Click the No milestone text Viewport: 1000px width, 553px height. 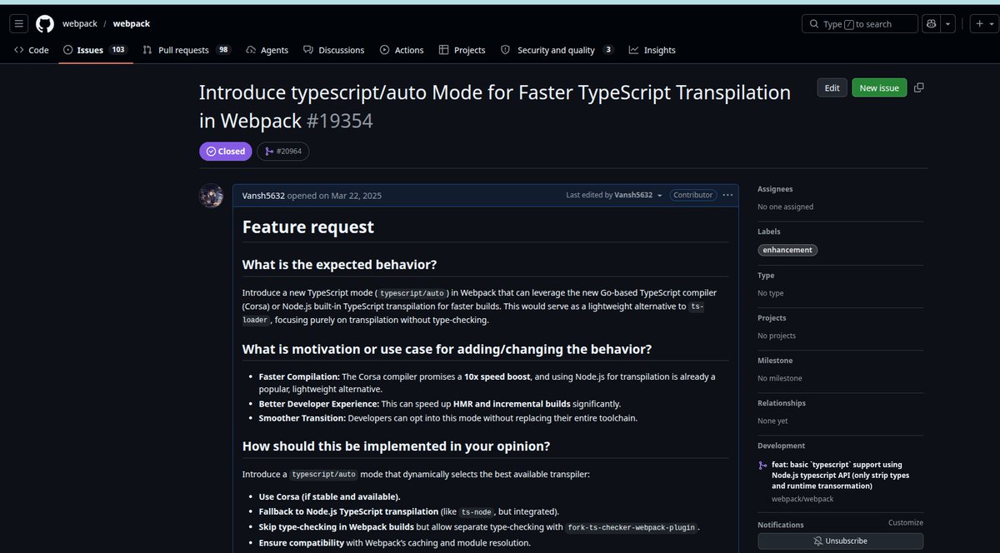(779, 378)
